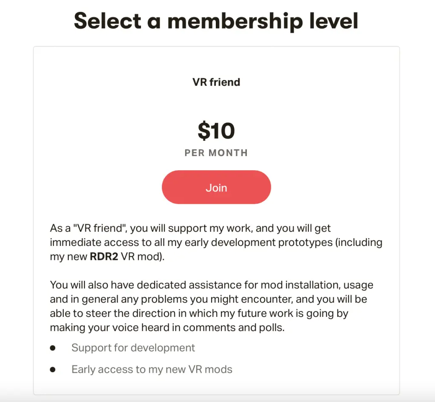435x402 pixels.
Task: Click the 'As a "VR friend"' description paragraph
Action: pyautogui.click(x=216, y=242)
